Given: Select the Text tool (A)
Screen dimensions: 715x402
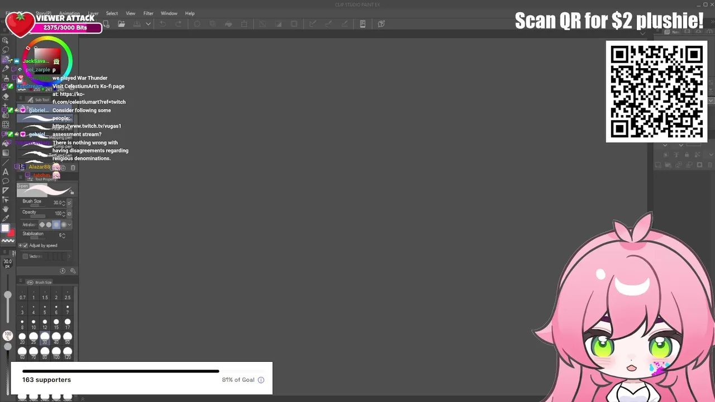Looking at the screenshot, I should click(x=6, y=172).
